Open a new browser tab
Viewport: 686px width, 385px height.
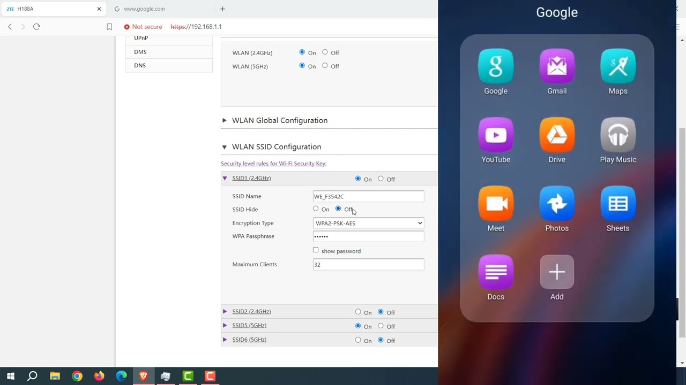pos(222,9)
